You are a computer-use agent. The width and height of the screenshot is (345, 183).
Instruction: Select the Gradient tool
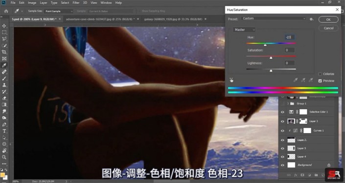pyautogui.click(x=4, y=104)
